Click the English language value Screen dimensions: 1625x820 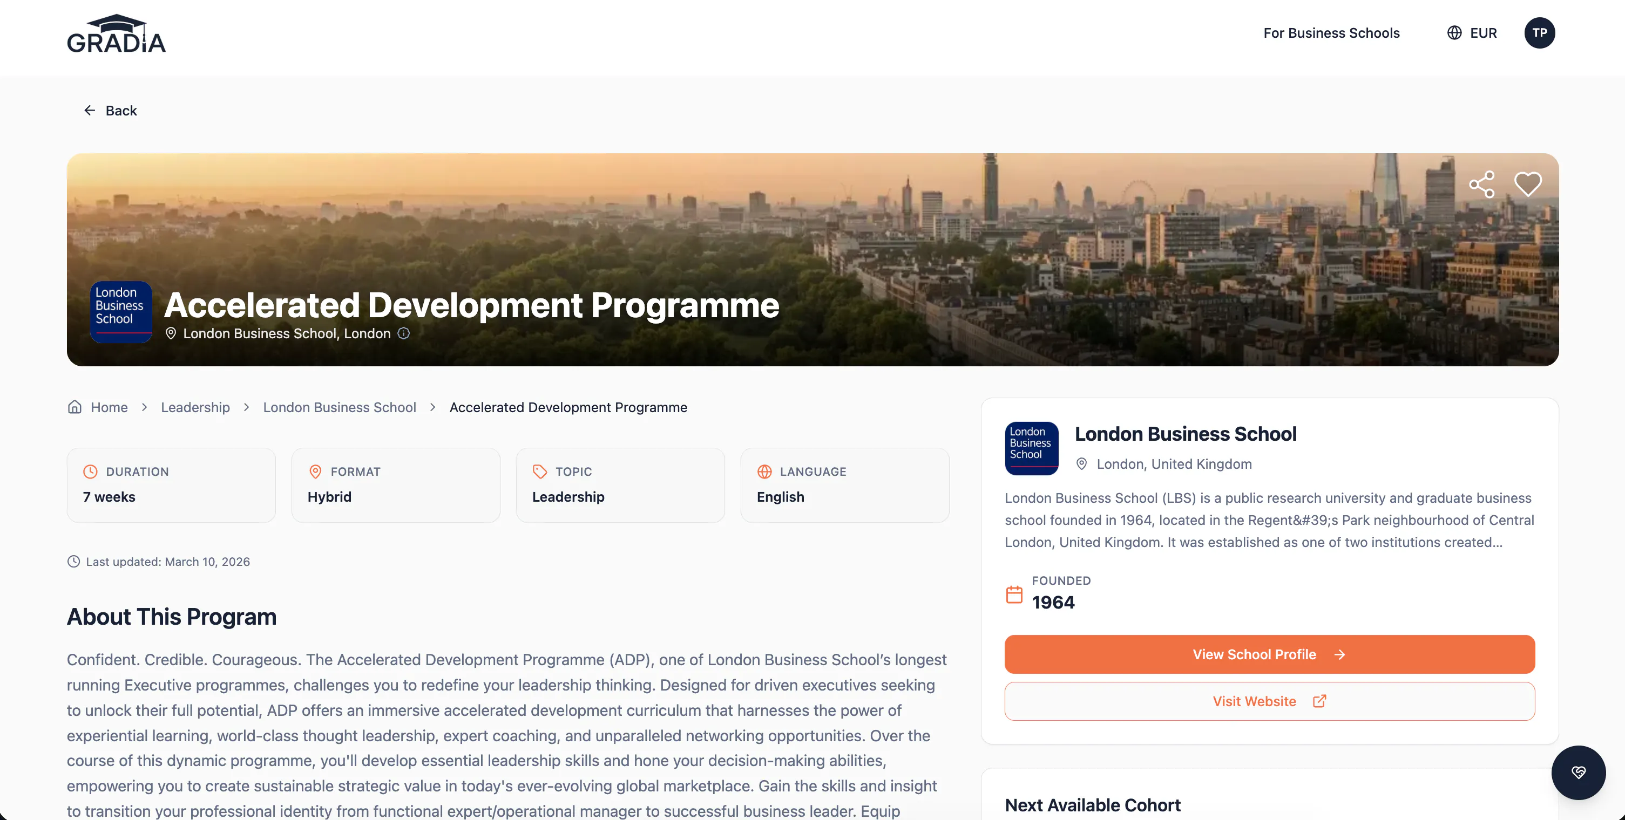(x=780, y=497)
